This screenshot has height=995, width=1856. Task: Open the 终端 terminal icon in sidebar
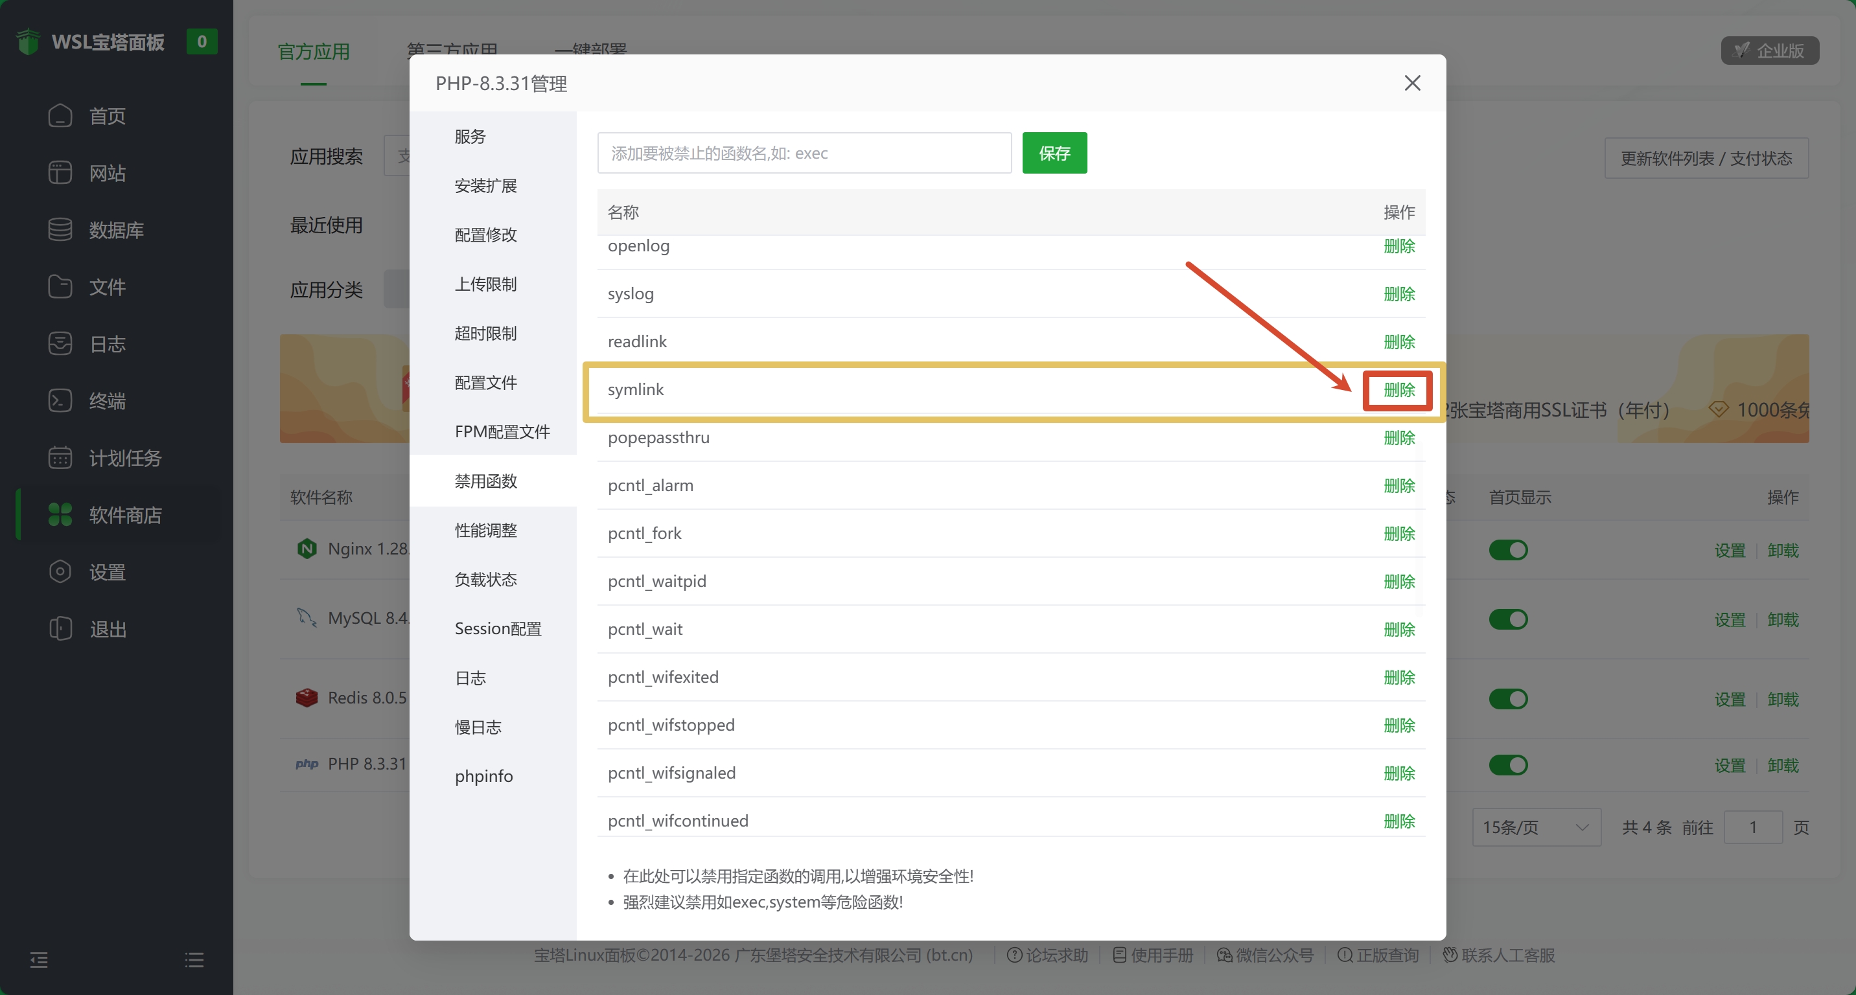pyautogui.click(x=60, y=400)
